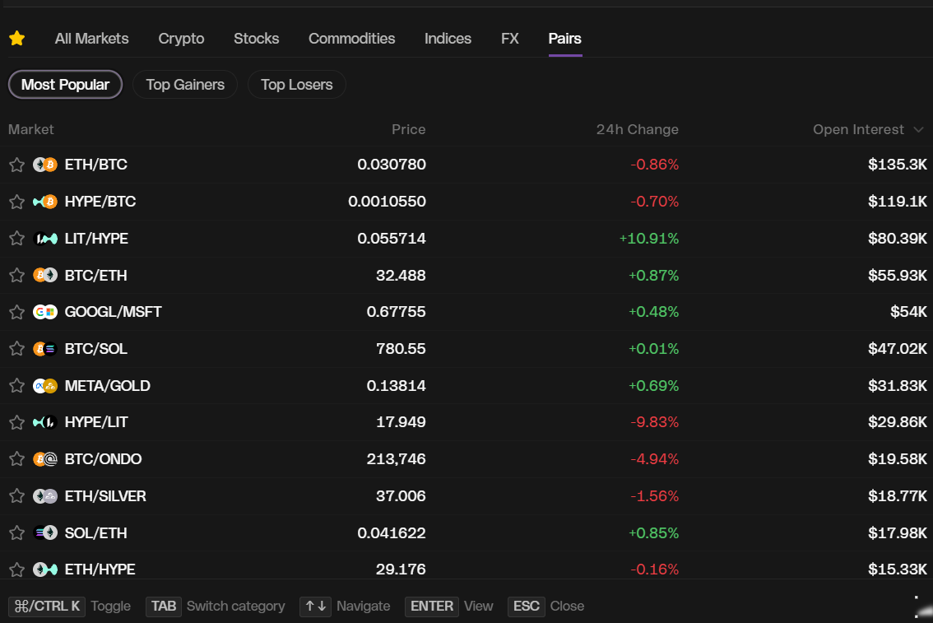Go to the Commodities tab
The image size is (933, 623).
(351, 39)
